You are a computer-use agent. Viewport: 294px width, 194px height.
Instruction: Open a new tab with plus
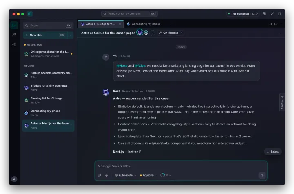click(x=171, y=24)
